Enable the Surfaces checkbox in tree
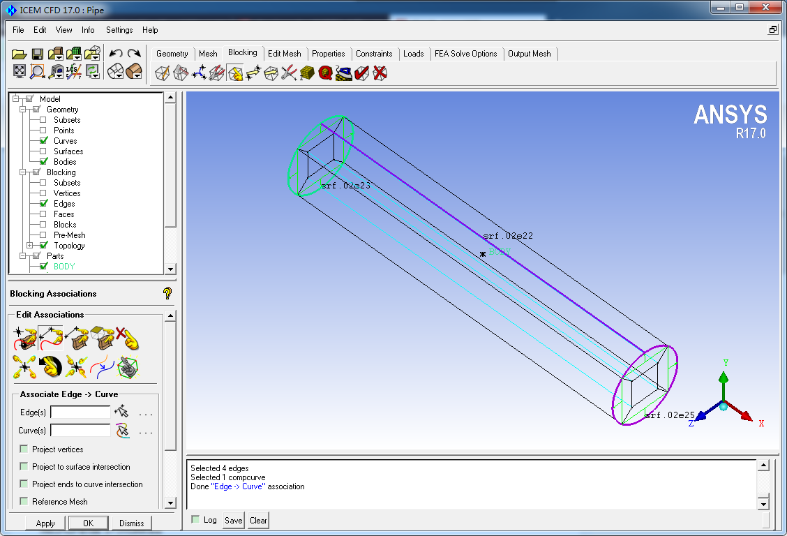This screenshot has width=787, height=536. point(43,151)
